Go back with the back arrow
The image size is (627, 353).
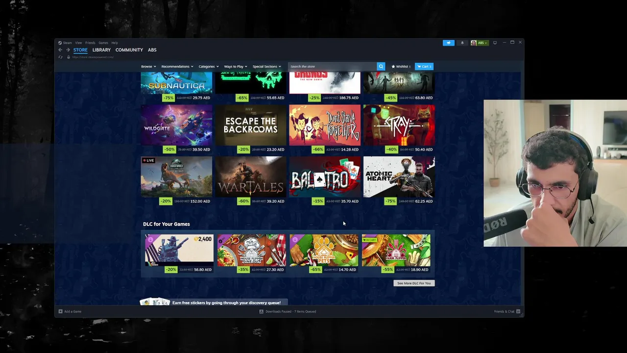pyautogui.click(x=60, y=50)
